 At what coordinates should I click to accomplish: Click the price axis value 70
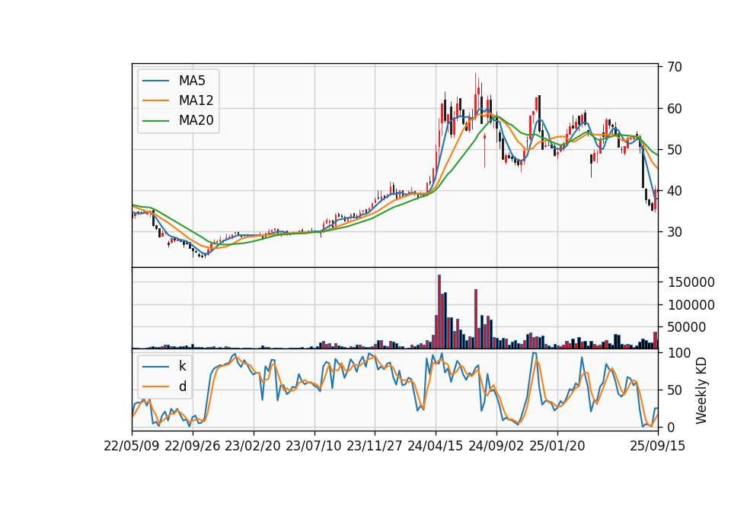coord(675,67)
